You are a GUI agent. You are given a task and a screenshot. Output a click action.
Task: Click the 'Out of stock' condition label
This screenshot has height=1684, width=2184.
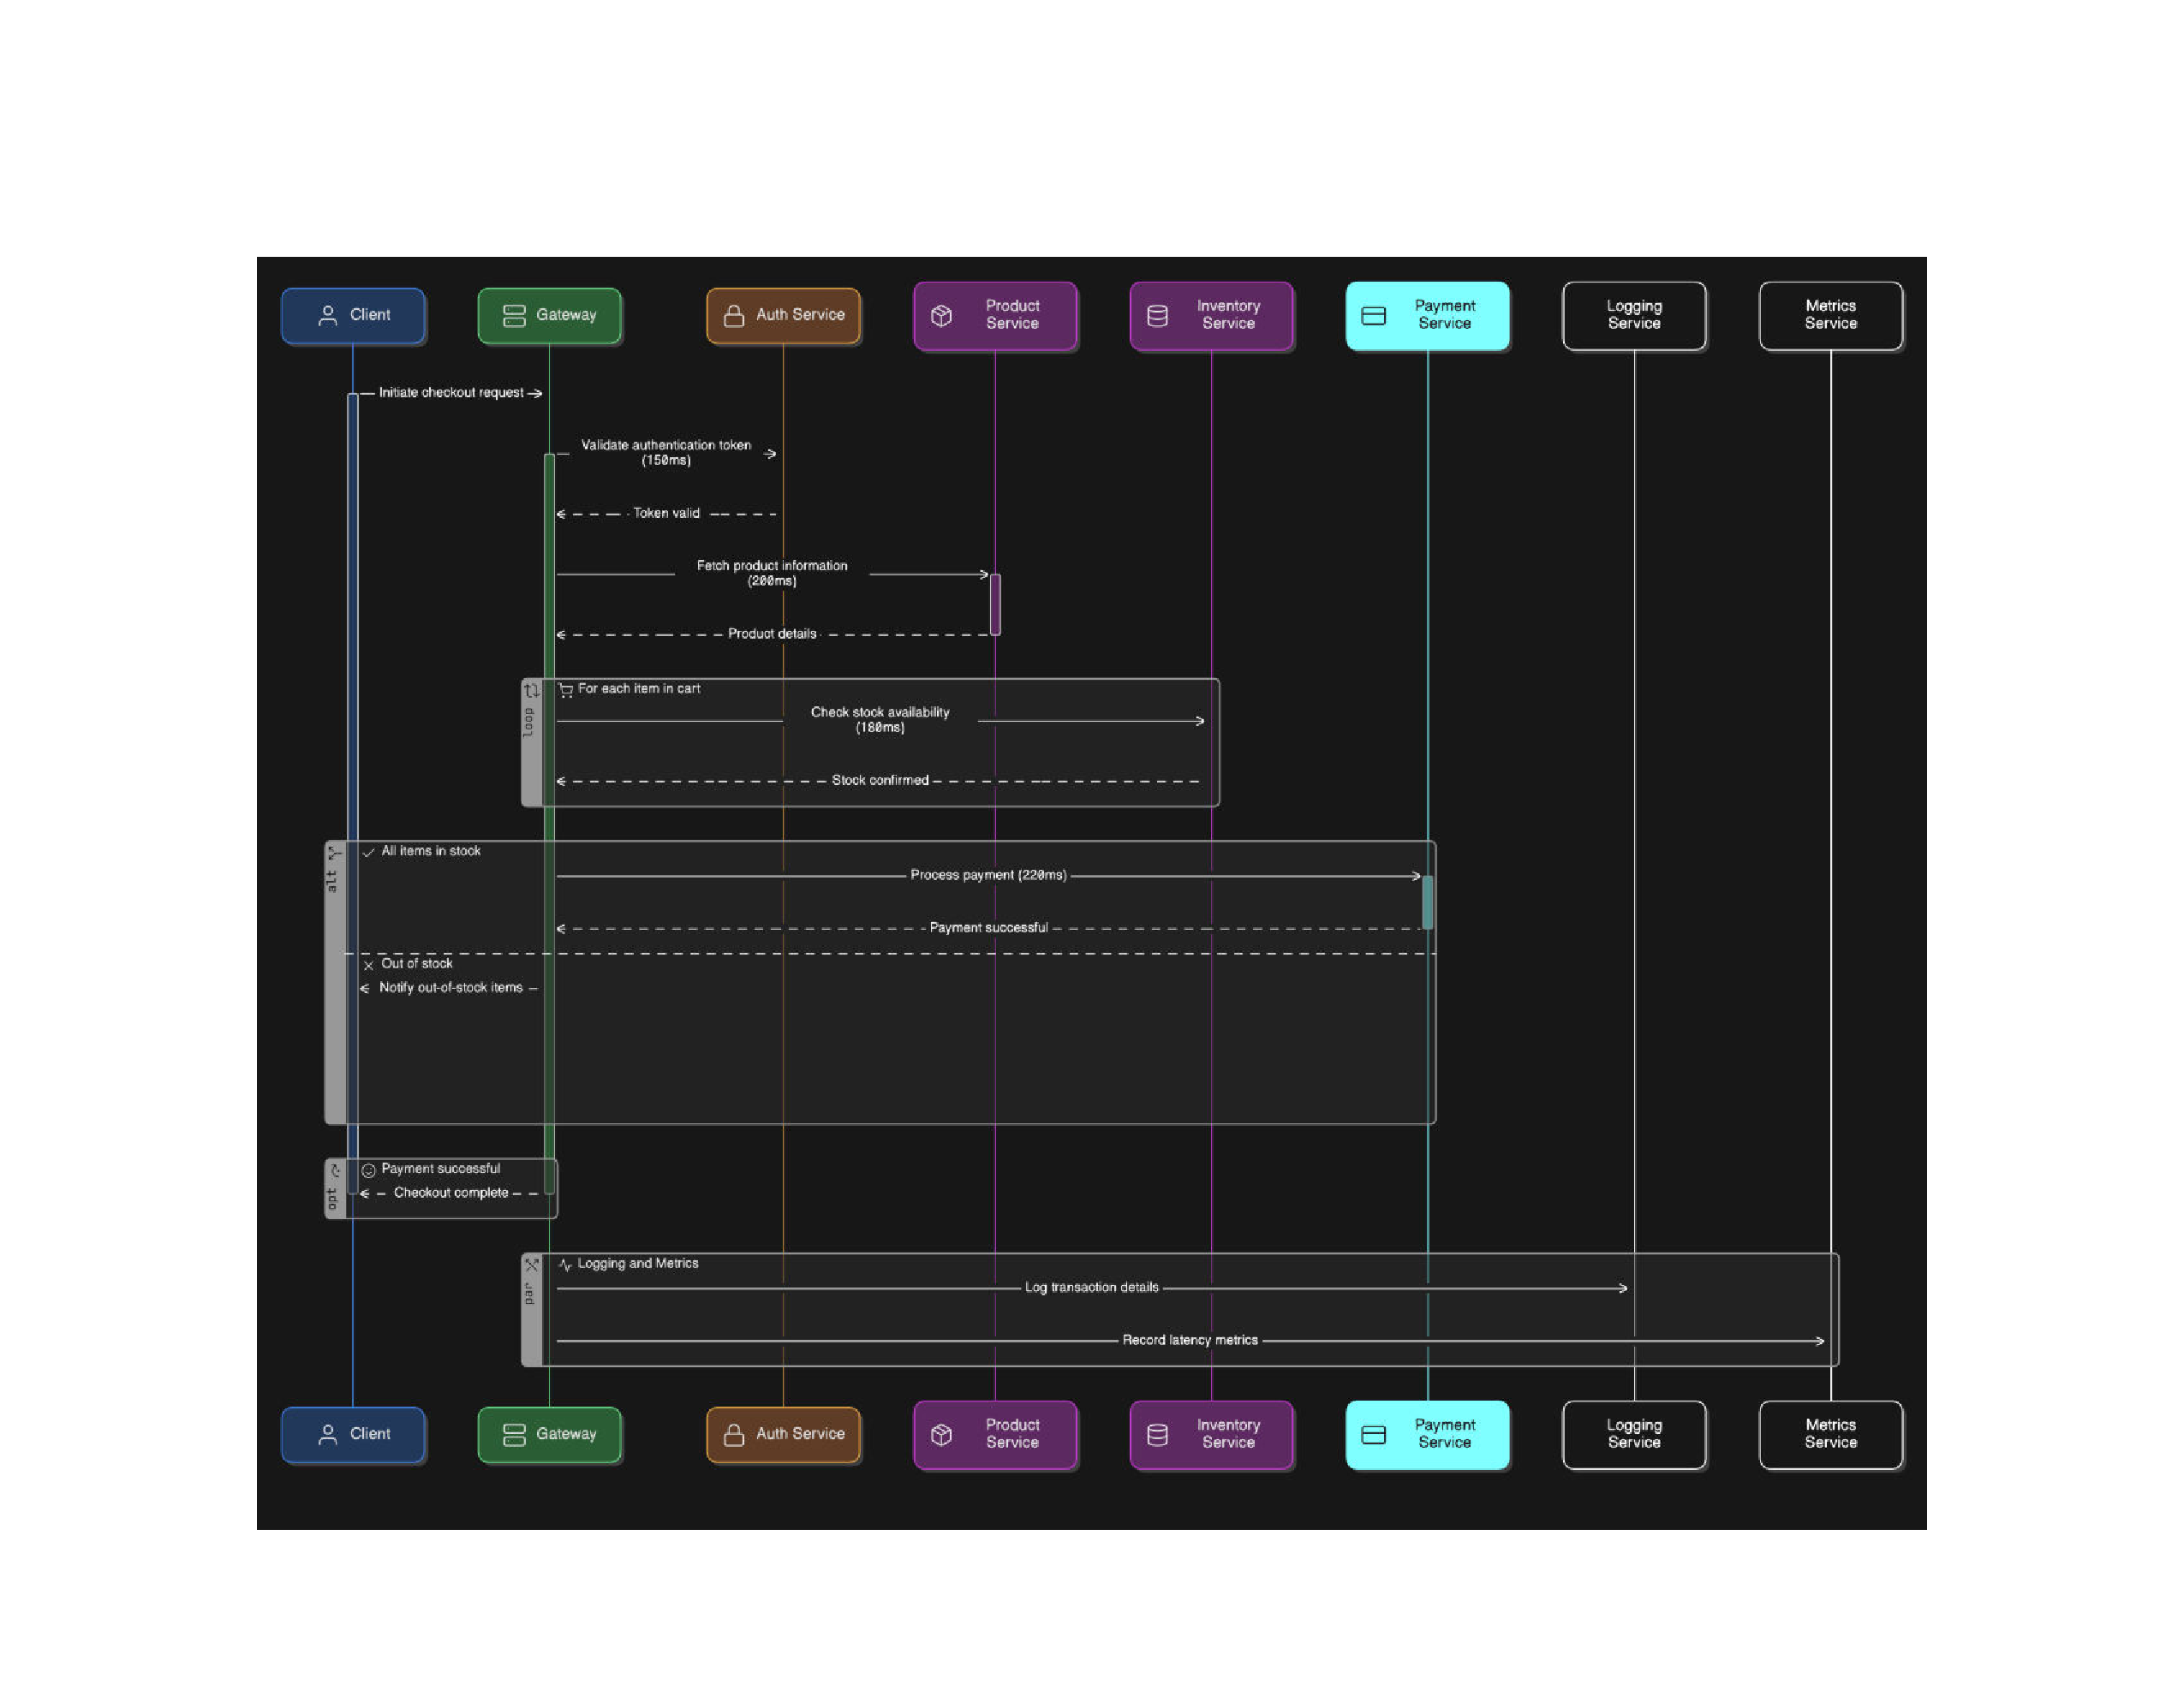[x=417, y=963]
